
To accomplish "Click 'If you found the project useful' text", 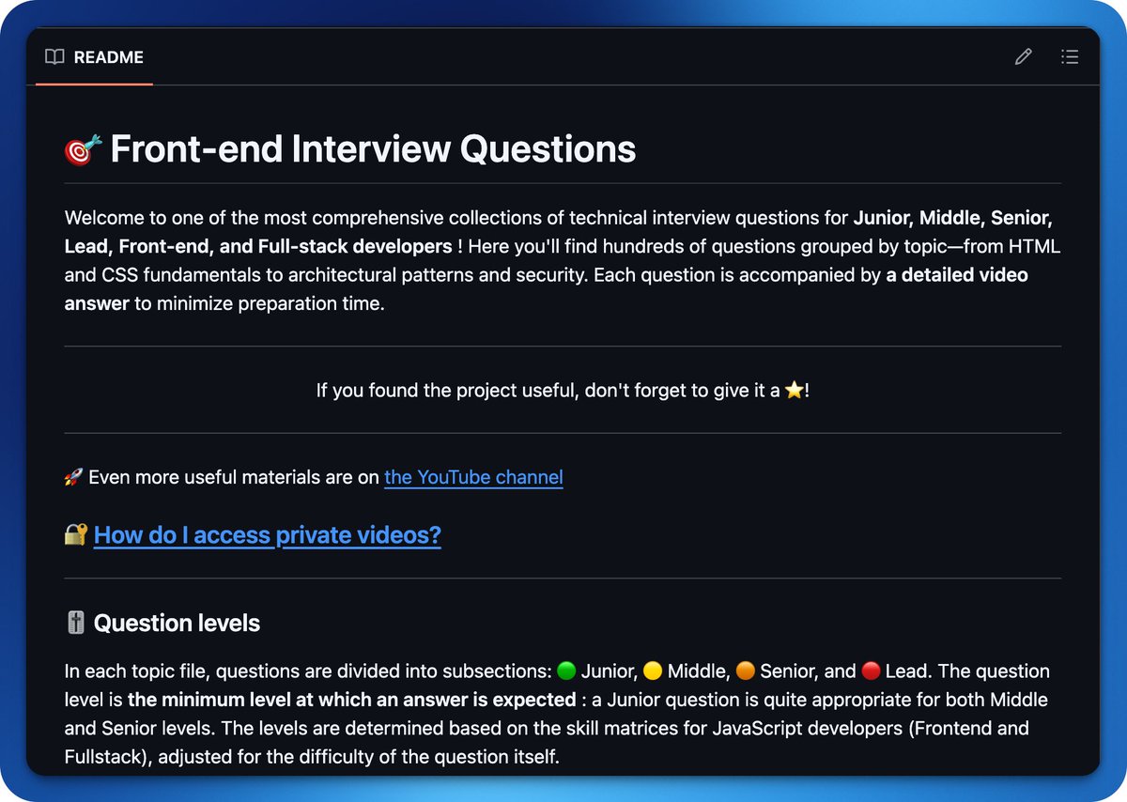I will tap(445, 391).
